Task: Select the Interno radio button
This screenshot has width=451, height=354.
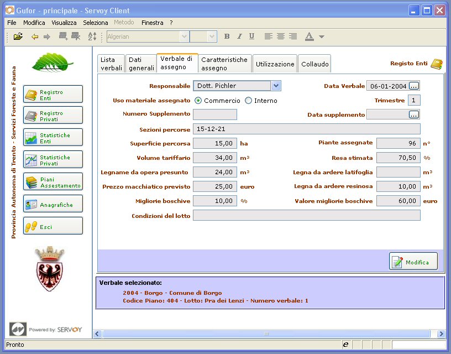Action: click(248, 101)
